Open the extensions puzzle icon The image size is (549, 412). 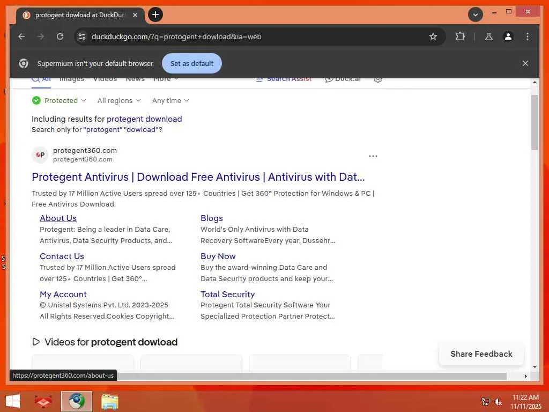pos(460,36)
